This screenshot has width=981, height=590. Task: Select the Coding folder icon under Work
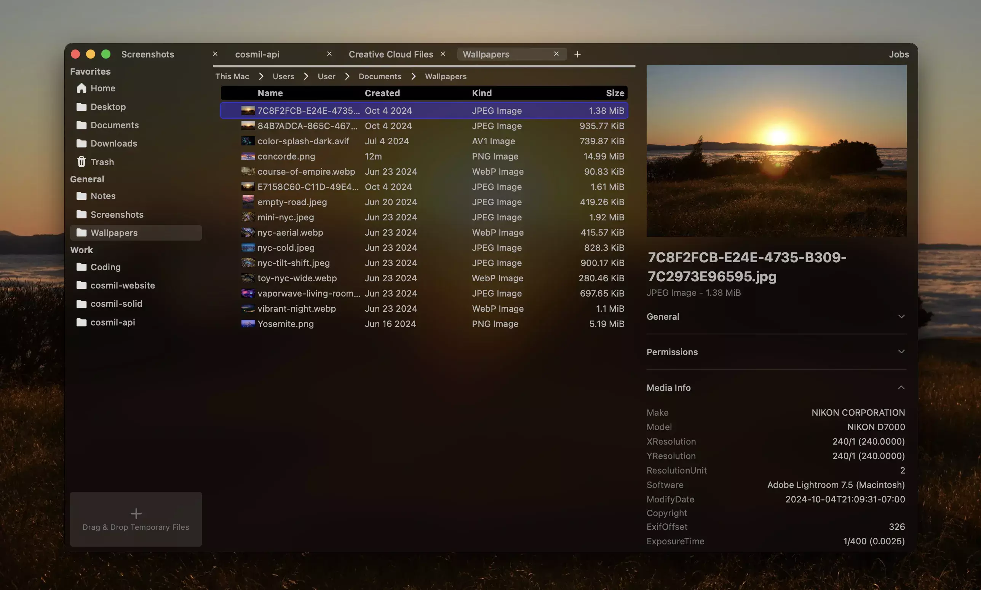pyautogui.click(x=81, y=267)
